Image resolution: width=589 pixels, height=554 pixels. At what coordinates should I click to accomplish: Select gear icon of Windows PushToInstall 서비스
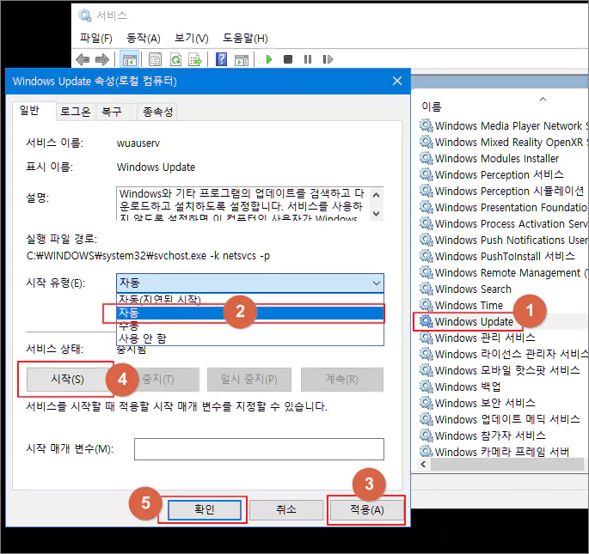(x=426, y=256)
